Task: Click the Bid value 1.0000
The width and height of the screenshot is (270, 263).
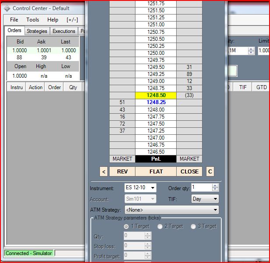Action: pyautogui.click(x=20, y=50)
